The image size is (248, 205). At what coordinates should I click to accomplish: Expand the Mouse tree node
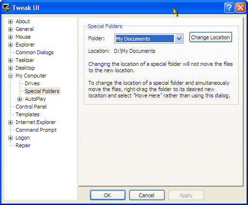(10, 37)
